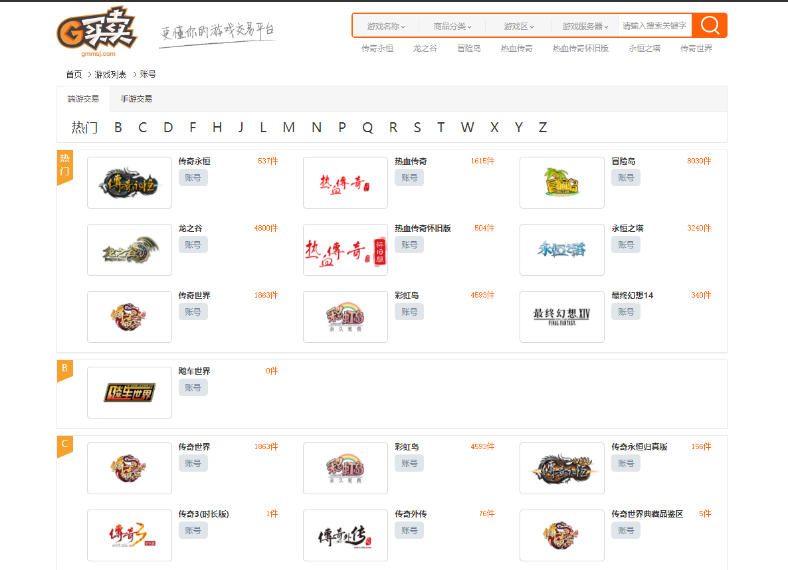The image size is (788, 570).
Task: Click the orange search magnifier icon
Action: (x=710, y=25)
